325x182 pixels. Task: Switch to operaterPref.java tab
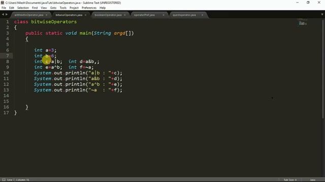coord(144,15)
